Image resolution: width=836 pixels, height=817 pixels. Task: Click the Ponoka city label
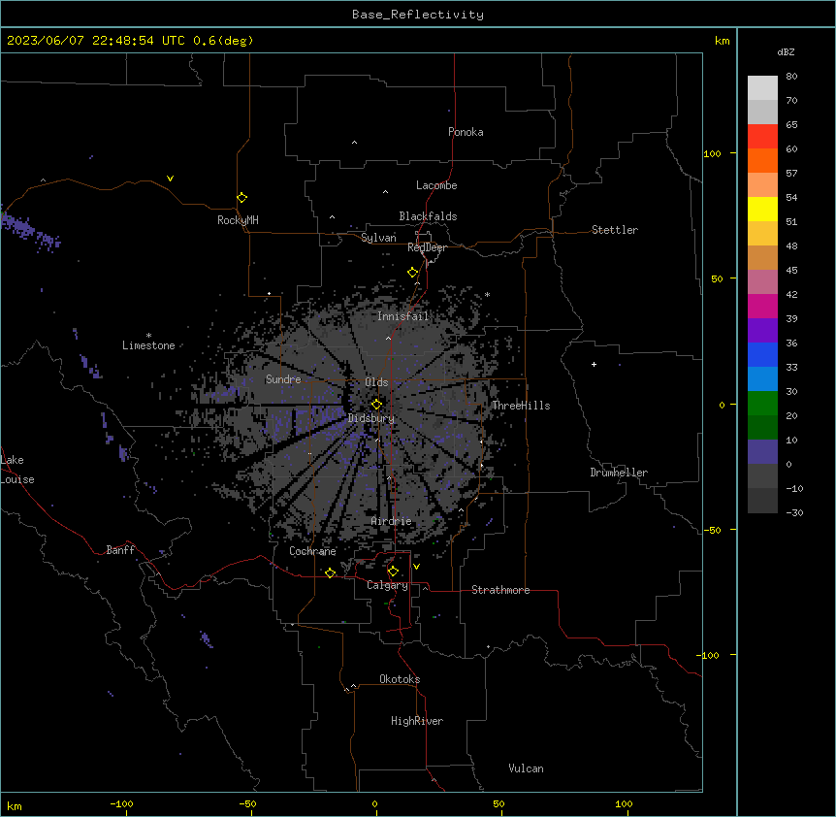pos(466,132)
